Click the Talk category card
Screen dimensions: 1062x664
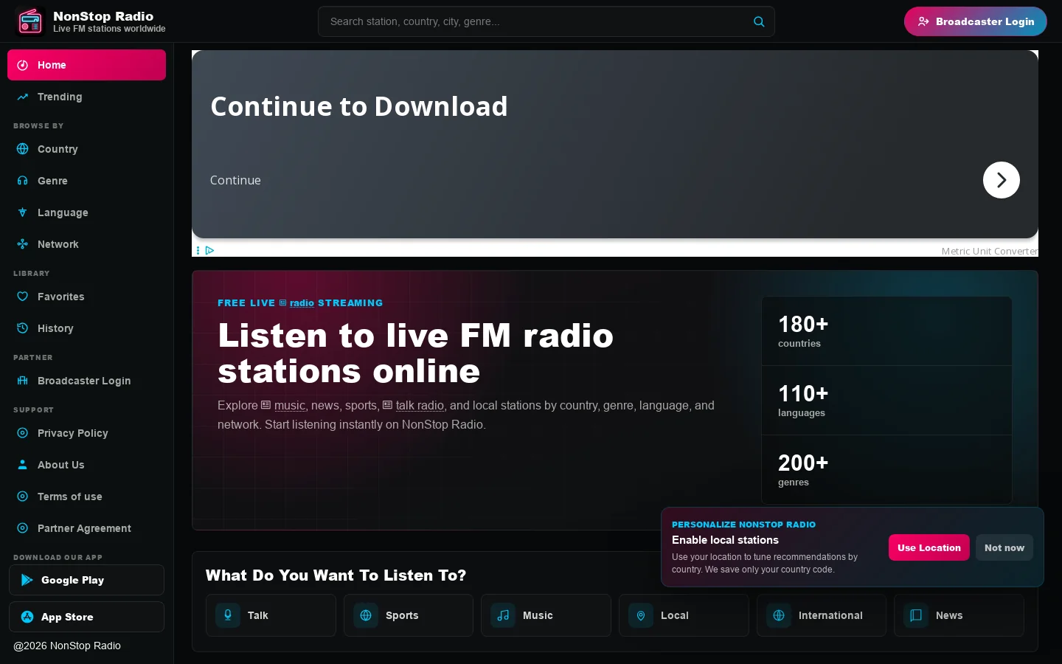[x=271, y=615]
